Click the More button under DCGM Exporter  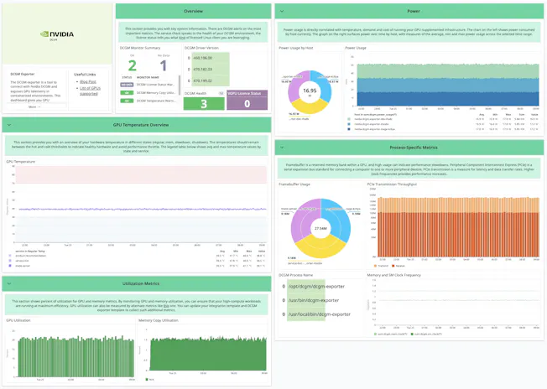pos(34,106)
